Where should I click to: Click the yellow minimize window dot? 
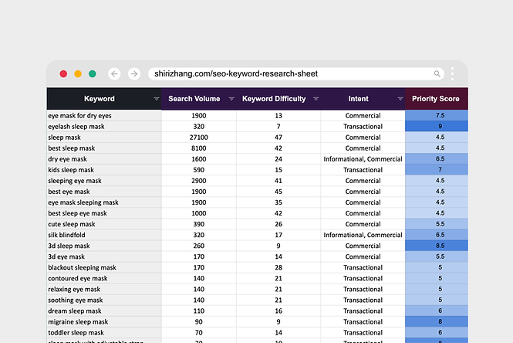[x=78, y=73]
